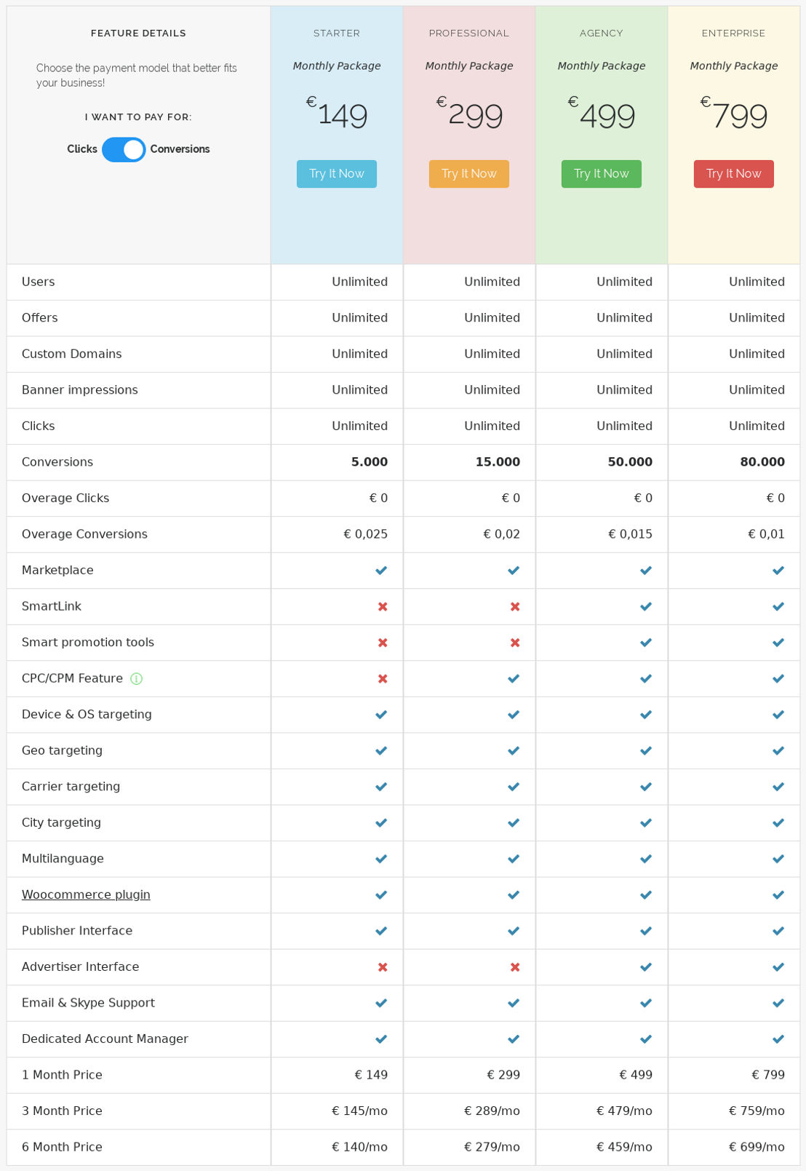Click the 50.000 conversions value

(630, 462)
